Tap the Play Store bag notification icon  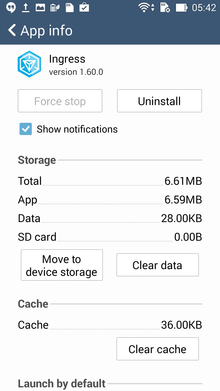pos(84,7)
